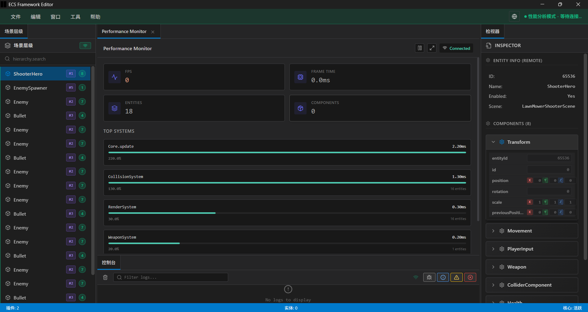This screenshot has width=588, height=312.
Task: Click the Connected status indicator
Action: coord(456,48)
